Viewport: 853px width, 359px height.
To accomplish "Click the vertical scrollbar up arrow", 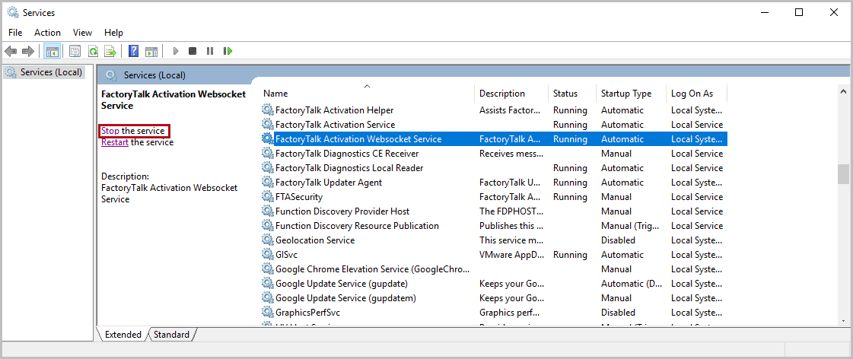I will click(843, 91).
